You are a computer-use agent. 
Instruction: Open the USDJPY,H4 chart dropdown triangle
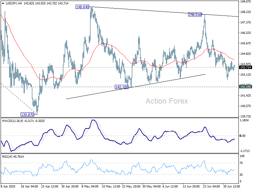point(3,3)
